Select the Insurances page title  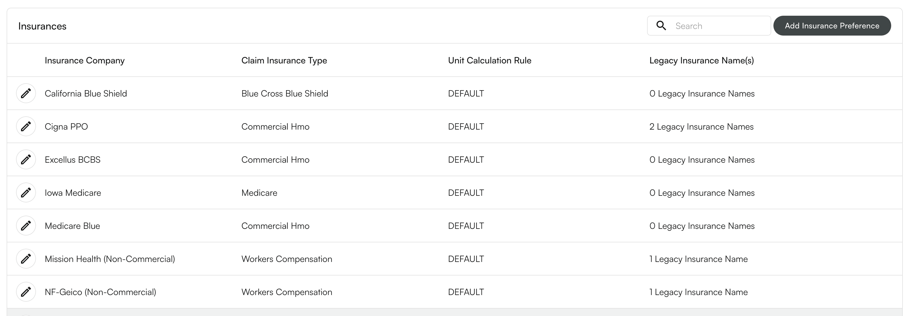pyautogui.click(x=42, y=26)
